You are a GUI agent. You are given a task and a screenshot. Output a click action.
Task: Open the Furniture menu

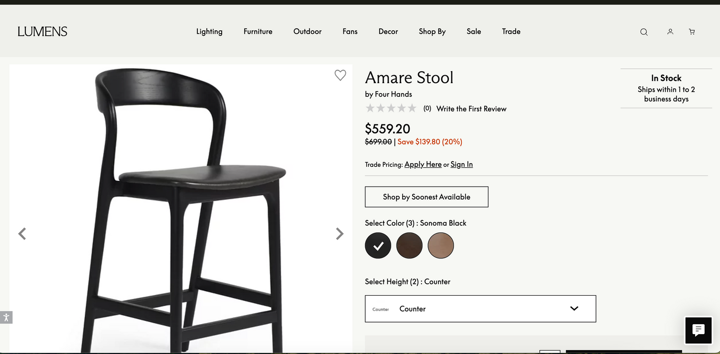[x=258, y=31]
